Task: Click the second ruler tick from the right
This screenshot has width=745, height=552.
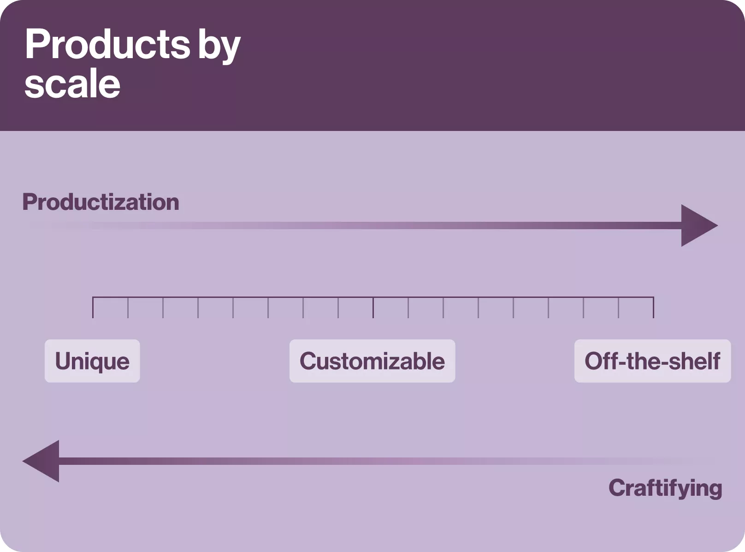Action: pyautogui.click(x=618, y=308)
